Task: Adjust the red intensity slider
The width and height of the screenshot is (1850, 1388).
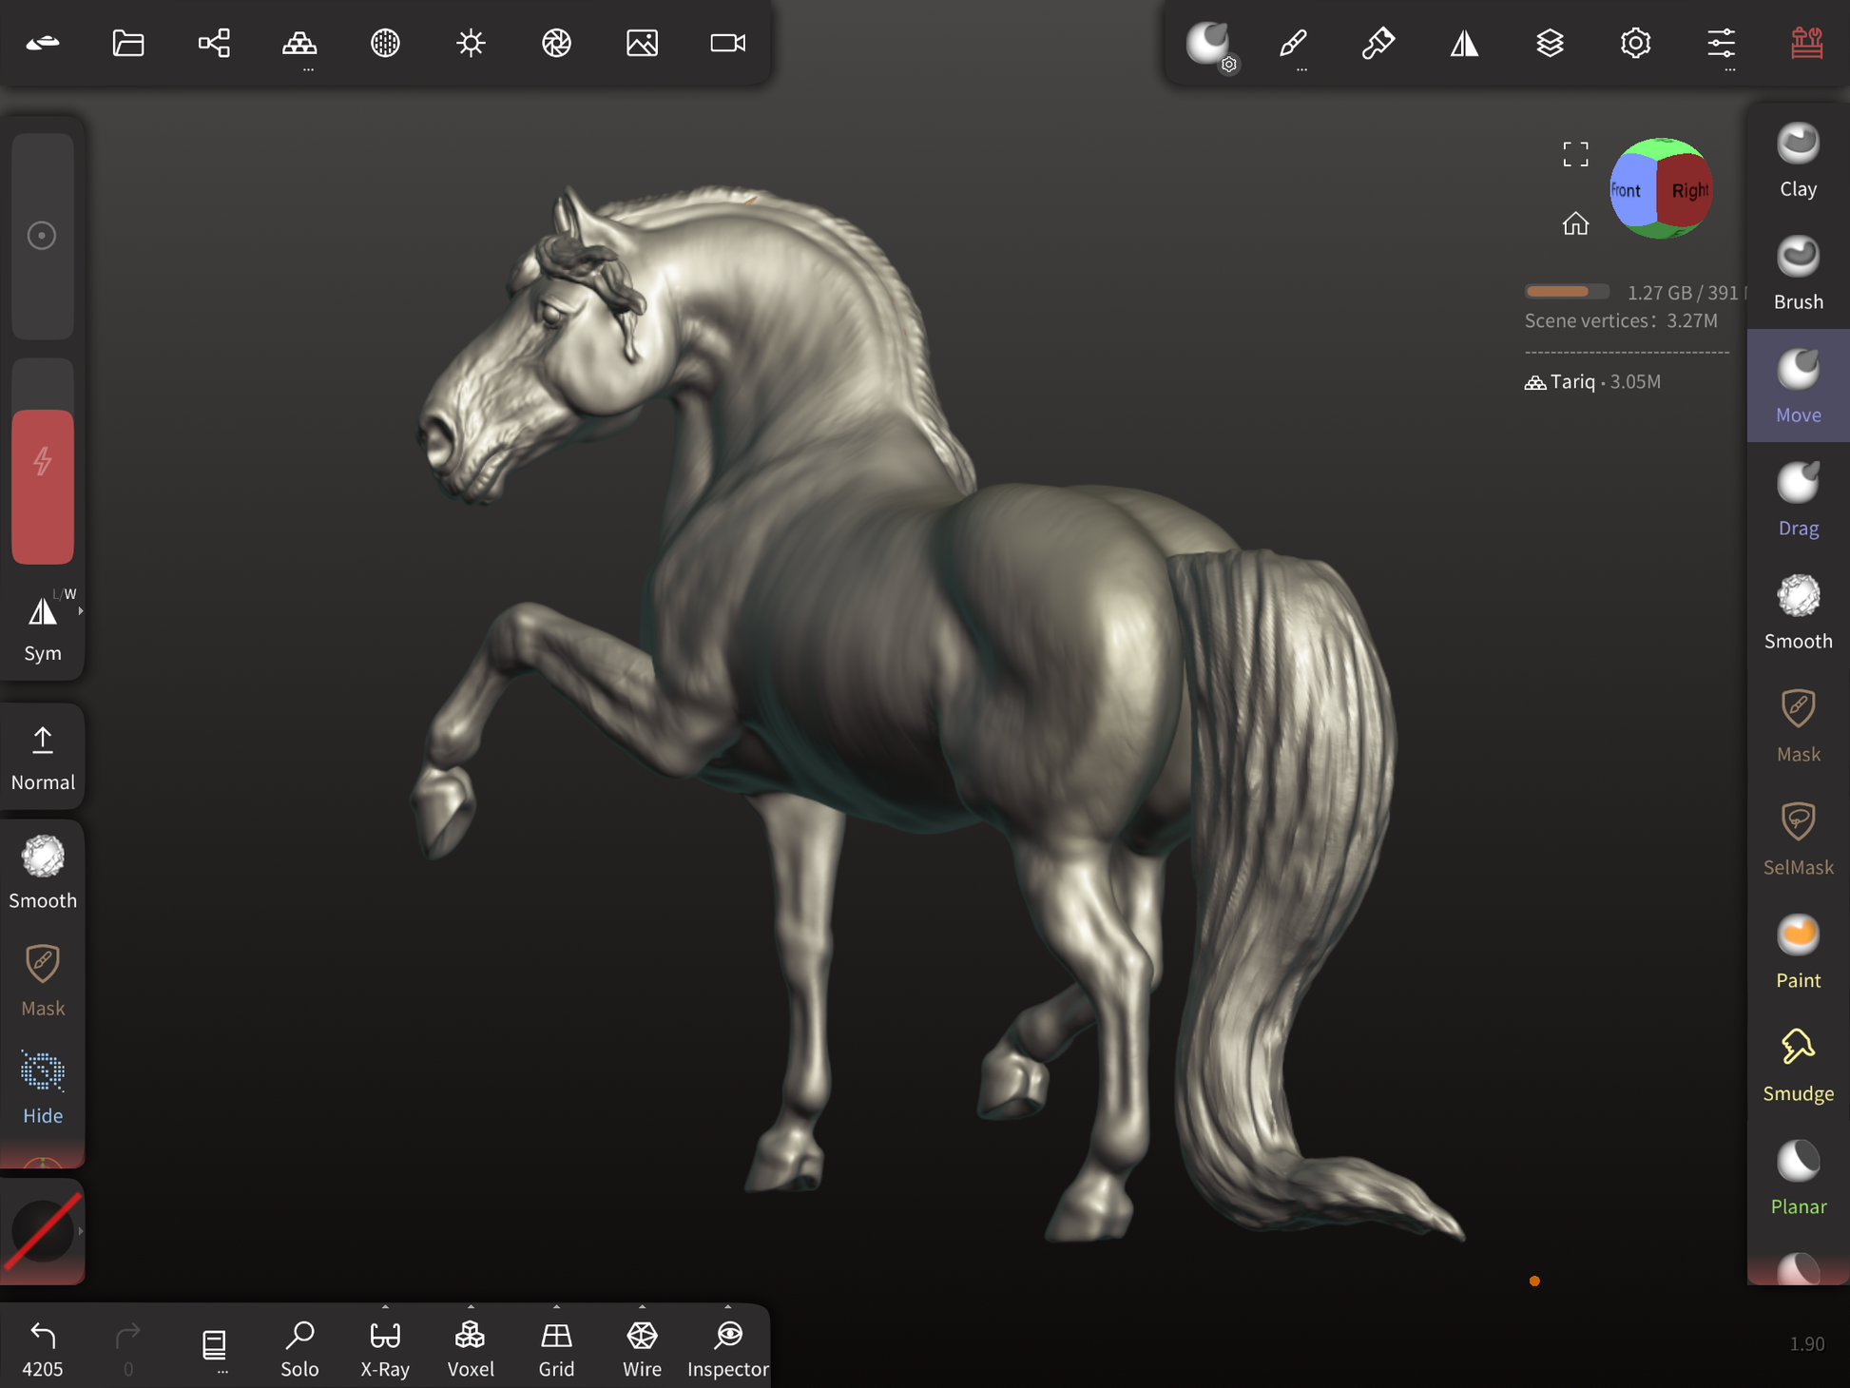Action: [43, 486]
